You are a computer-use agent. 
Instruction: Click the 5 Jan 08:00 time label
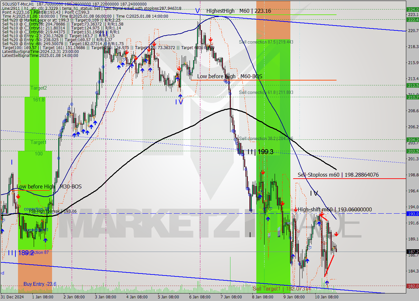coord(169,297)
